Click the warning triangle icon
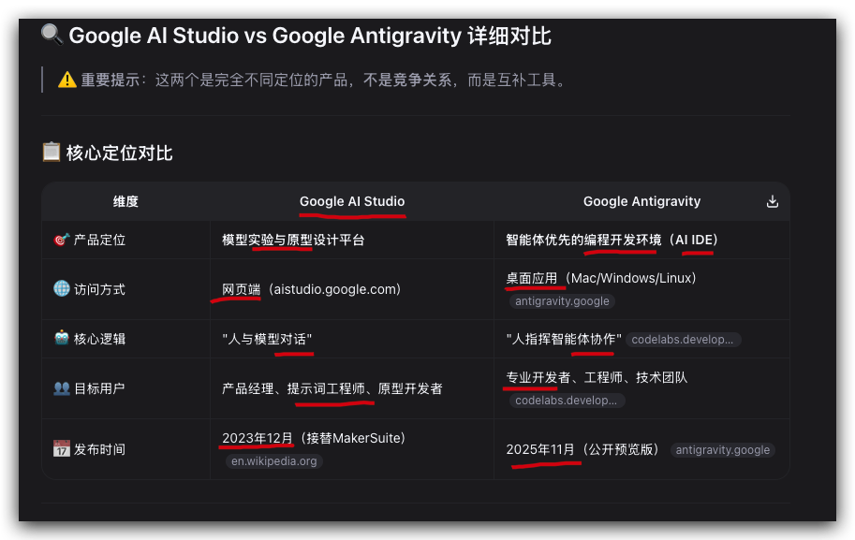This screenshot has height=540, width=855. tap(67, 80)
